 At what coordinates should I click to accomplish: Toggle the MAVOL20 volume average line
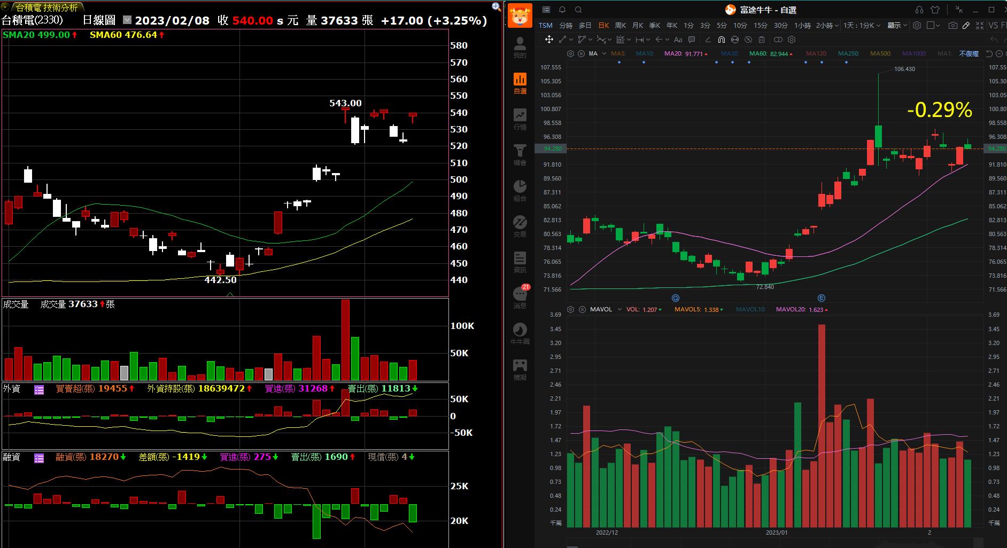pos(802,310)
